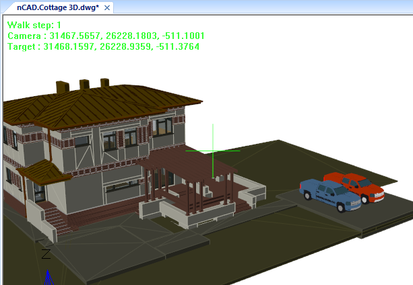Screen dimensions: 413x285
Task: Close the nCAD.Cottage 3D.dwg tab
Action: tap(107, 8)
